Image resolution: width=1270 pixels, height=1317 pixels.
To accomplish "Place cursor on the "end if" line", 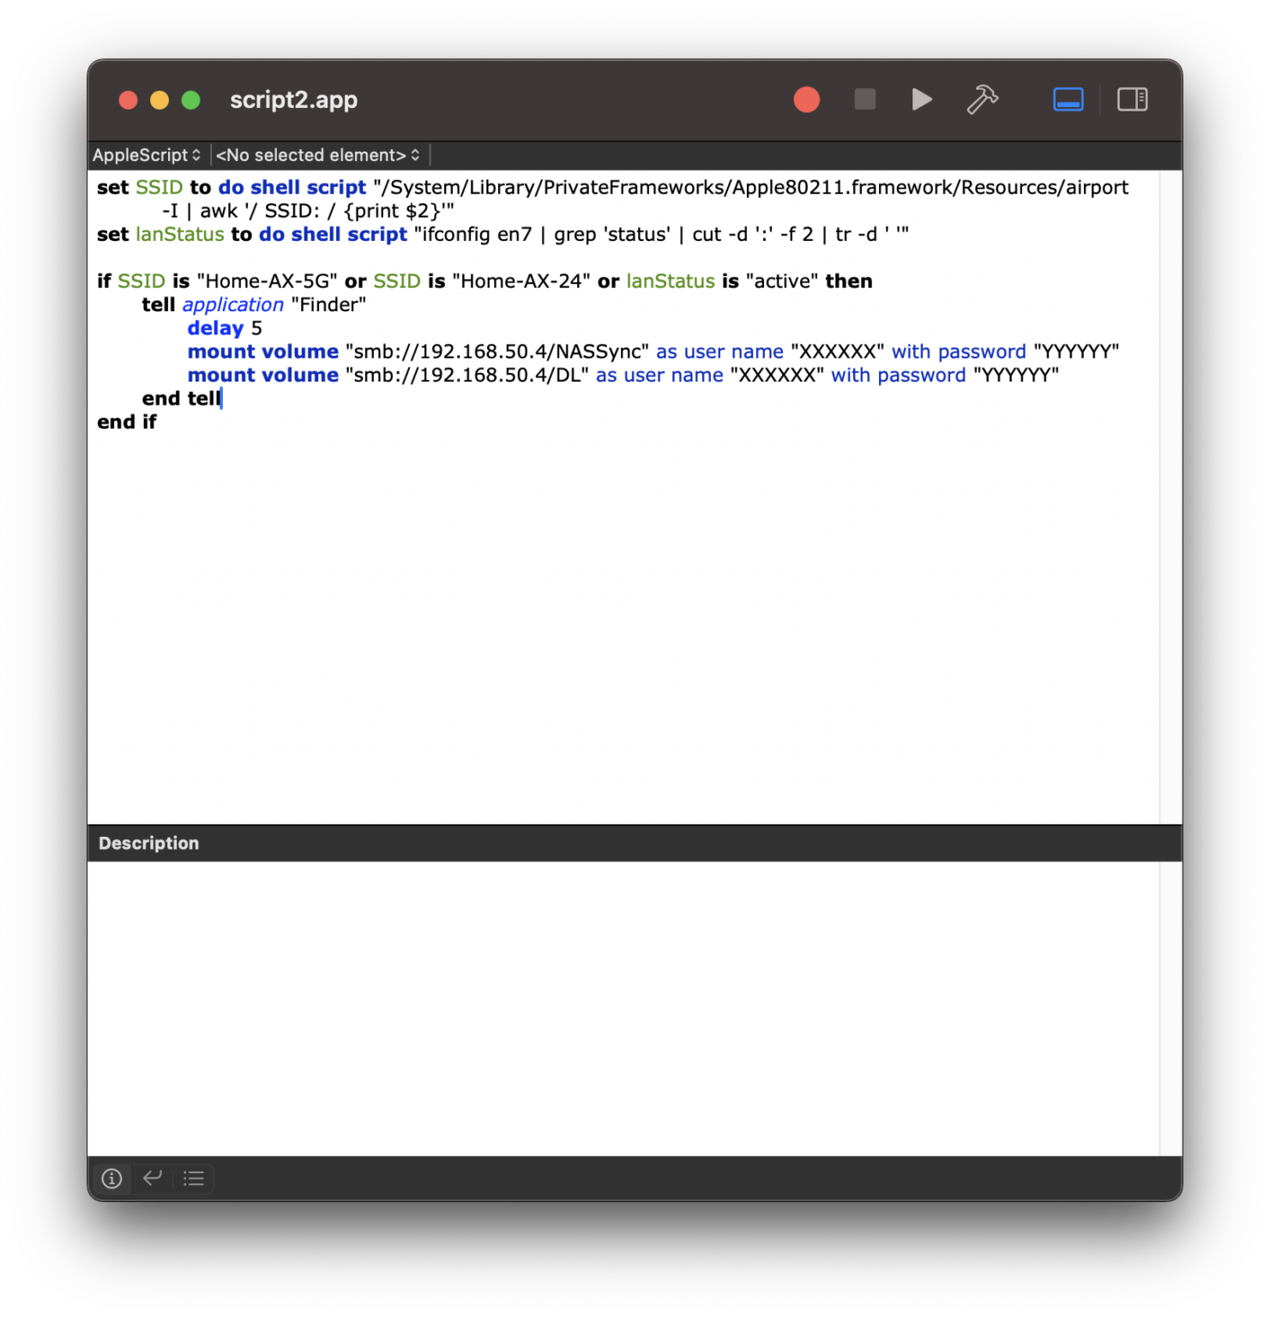I will pyautogui.click(x=127, y=422).
